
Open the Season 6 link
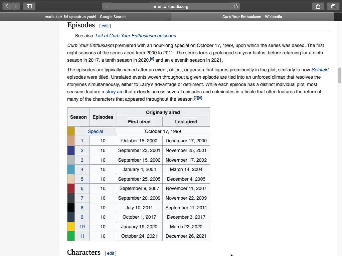(82, 189)
